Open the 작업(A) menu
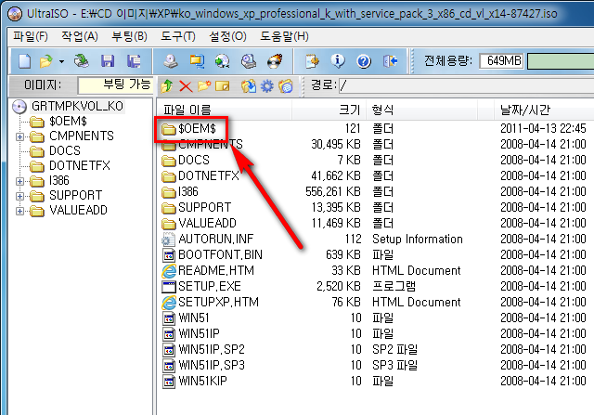 click(80, 36)
